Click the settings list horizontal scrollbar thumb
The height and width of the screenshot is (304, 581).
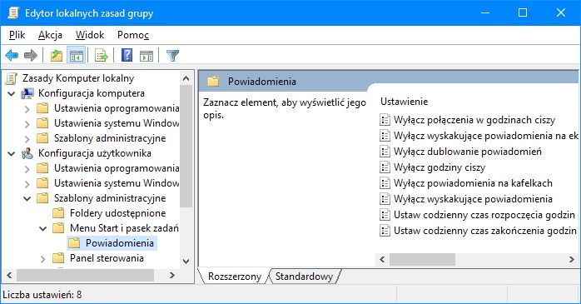point(422,260)
